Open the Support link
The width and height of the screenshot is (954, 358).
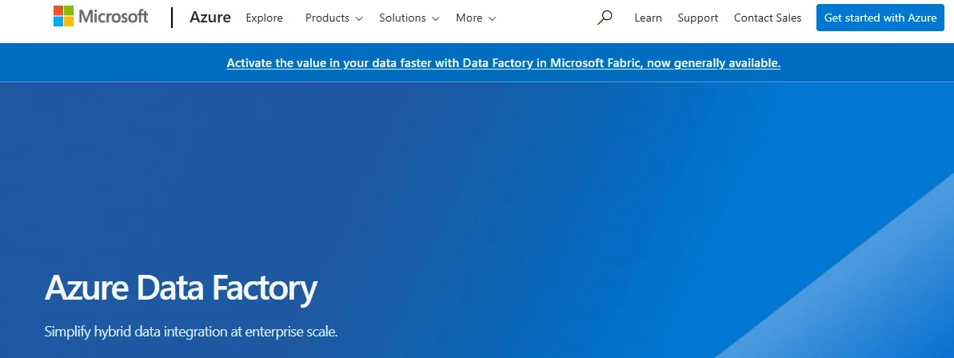coord(698,18)
